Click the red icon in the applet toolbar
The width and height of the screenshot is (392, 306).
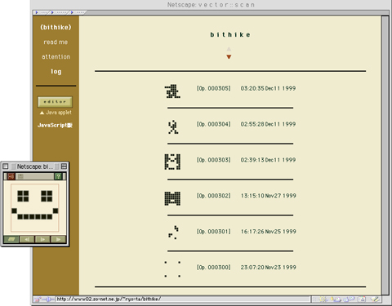pos(11,176)
